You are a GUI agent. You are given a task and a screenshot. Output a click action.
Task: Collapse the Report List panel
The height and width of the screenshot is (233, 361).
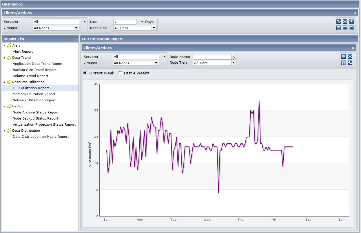click(x=75, y=39)
